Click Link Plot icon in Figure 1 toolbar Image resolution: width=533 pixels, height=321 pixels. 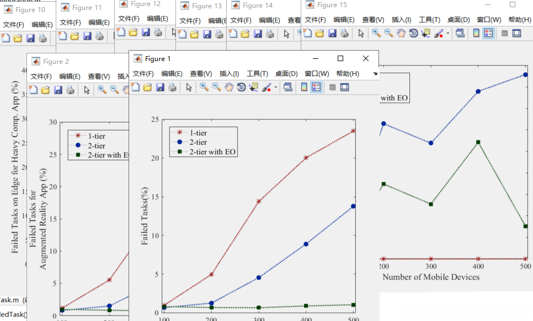(x=288, y=87)
